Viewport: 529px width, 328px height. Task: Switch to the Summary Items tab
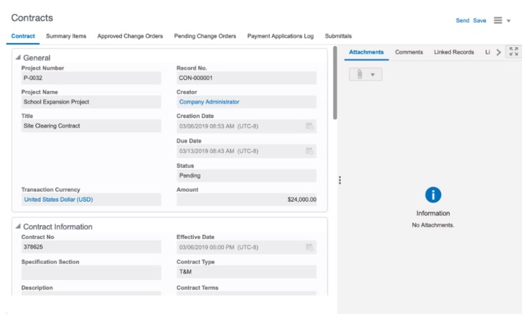pos(66,36)
